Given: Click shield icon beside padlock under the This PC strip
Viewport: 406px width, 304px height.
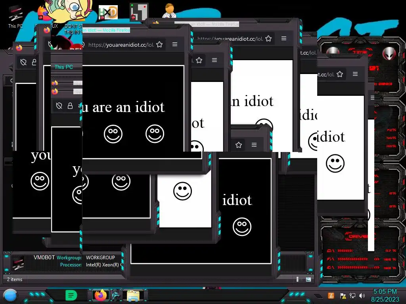Looking at the screenshot, I should click(59, 106).
